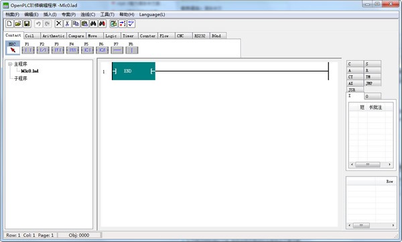Viewport: 402px width, 242px height.
Task: Save program with the floppy disk icon
Action: tap(27, 24)
